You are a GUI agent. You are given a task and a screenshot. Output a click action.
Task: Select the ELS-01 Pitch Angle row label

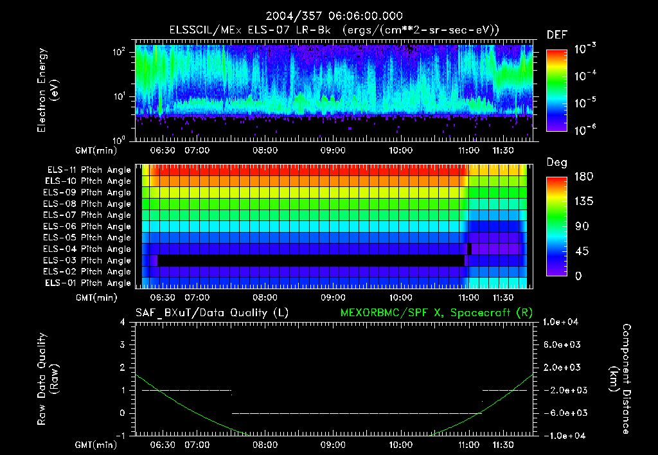click(x=88, y=283)
